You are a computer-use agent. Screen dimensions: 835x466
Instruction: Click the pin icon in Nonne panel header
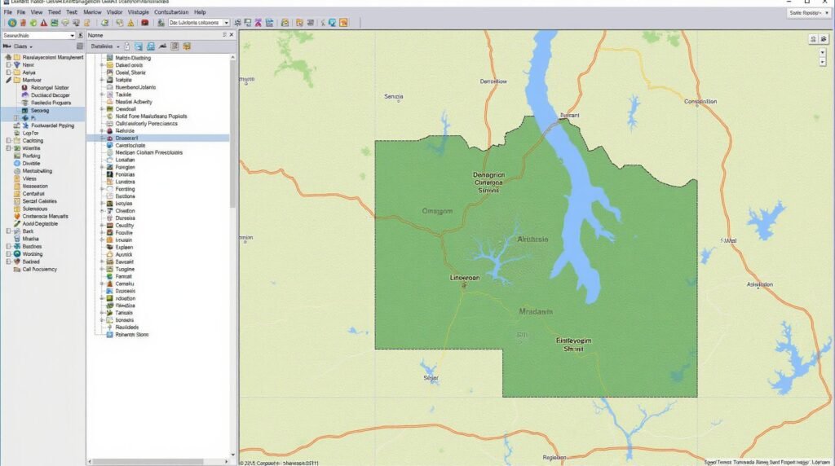coord(224,35)
